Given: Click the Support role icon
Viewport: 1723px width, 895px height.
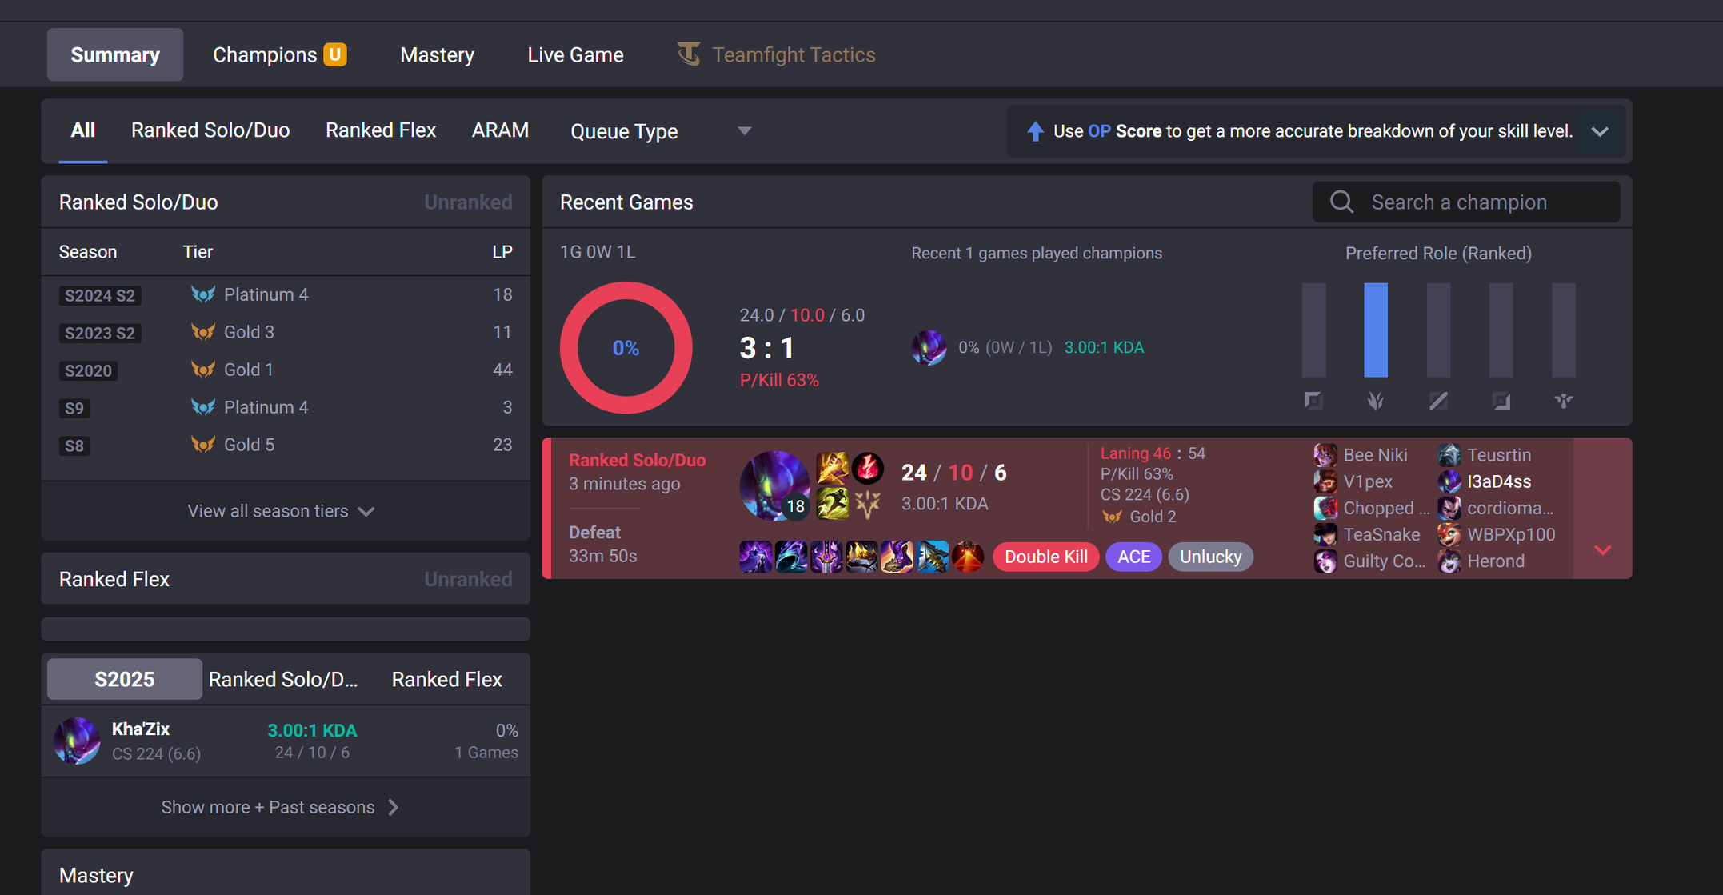Looking at the screenshot, I should [x=1564, y=401].
